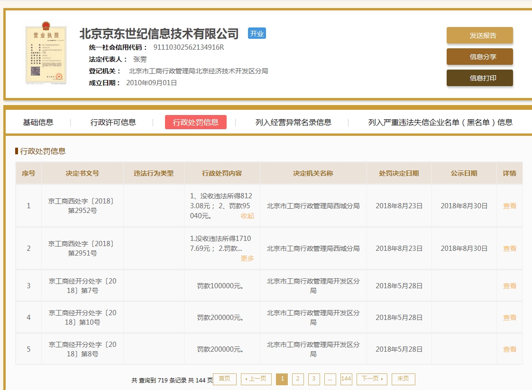532x390 pixels.
Task: Click the 发送报告 button
Action: click(x=479, y=35)
